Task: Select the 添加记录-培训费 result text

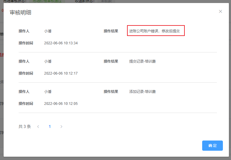Action: tap(142, 91)
